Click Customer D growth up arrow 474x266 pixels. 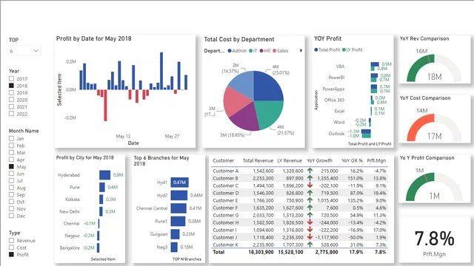coord(310,193)
